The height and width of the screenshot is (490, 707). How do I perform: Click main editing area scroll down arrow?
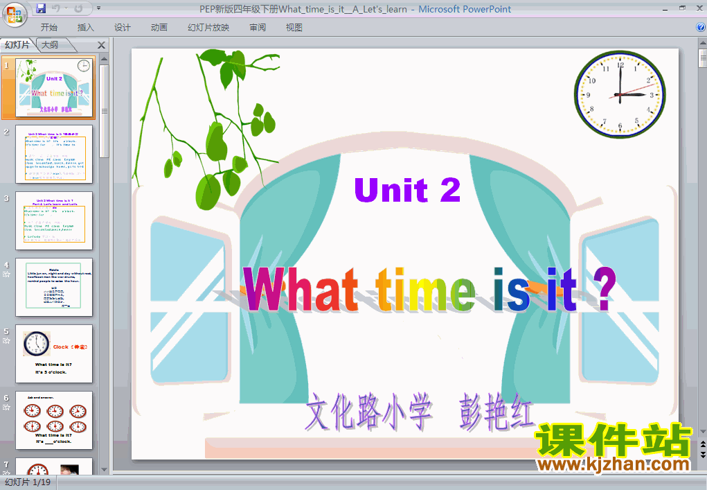coord(702,432)
